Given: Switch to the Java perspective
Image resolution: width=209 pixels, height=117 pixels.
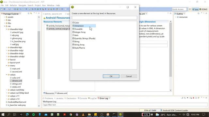Looking at the screenshot, I should 195,9.
